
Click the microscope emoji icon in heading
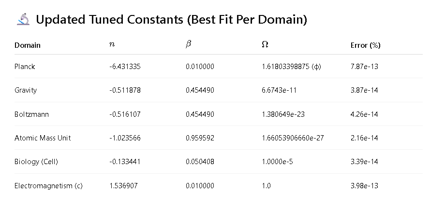tap(23, 19)
